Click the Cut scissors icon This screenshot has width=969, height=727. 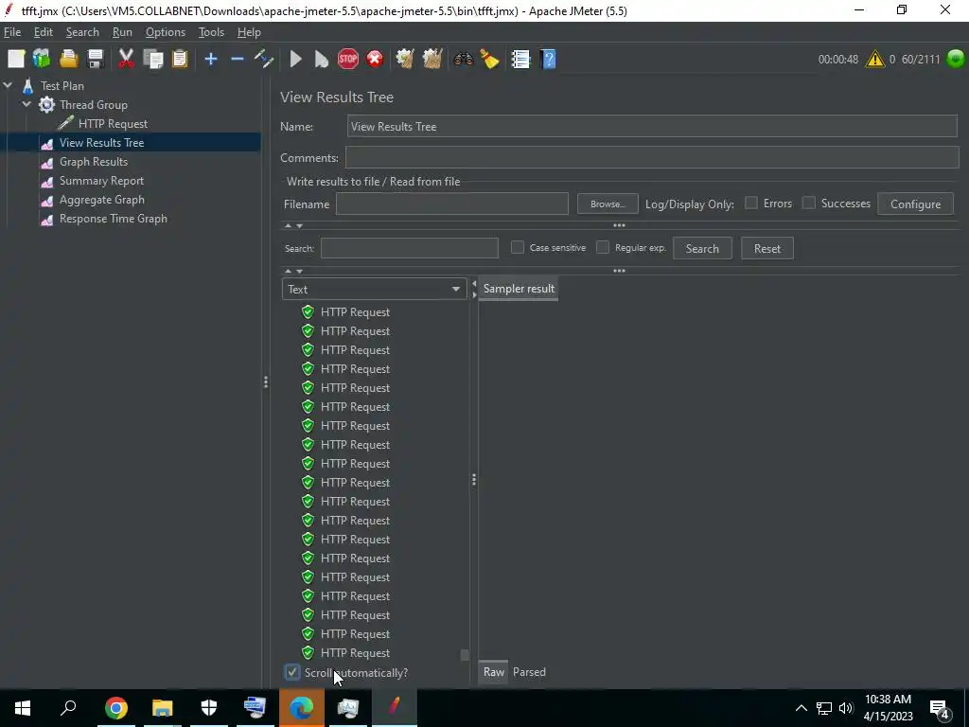point(126,60)
